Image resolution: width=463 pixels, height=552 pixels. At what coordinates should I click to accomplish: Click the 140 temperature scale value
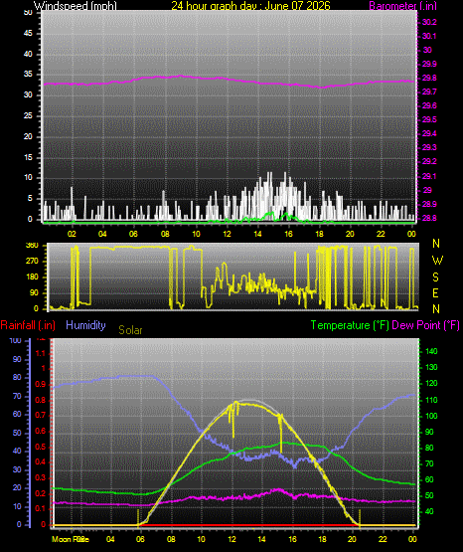pos(431,351)
